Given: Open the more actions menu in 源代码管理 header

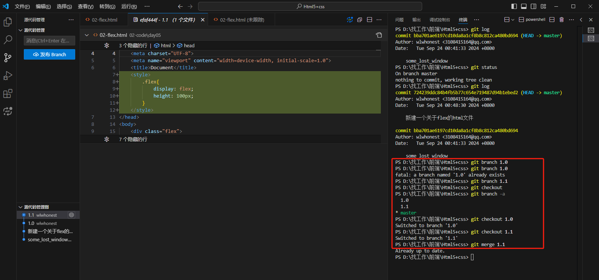Looking at the screenshot, I should 71,20.
